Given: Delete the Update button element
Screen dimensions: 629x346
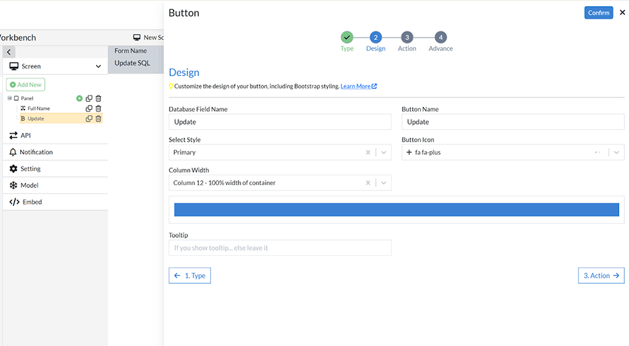Looking at the screenshot, I should point(98,119).
